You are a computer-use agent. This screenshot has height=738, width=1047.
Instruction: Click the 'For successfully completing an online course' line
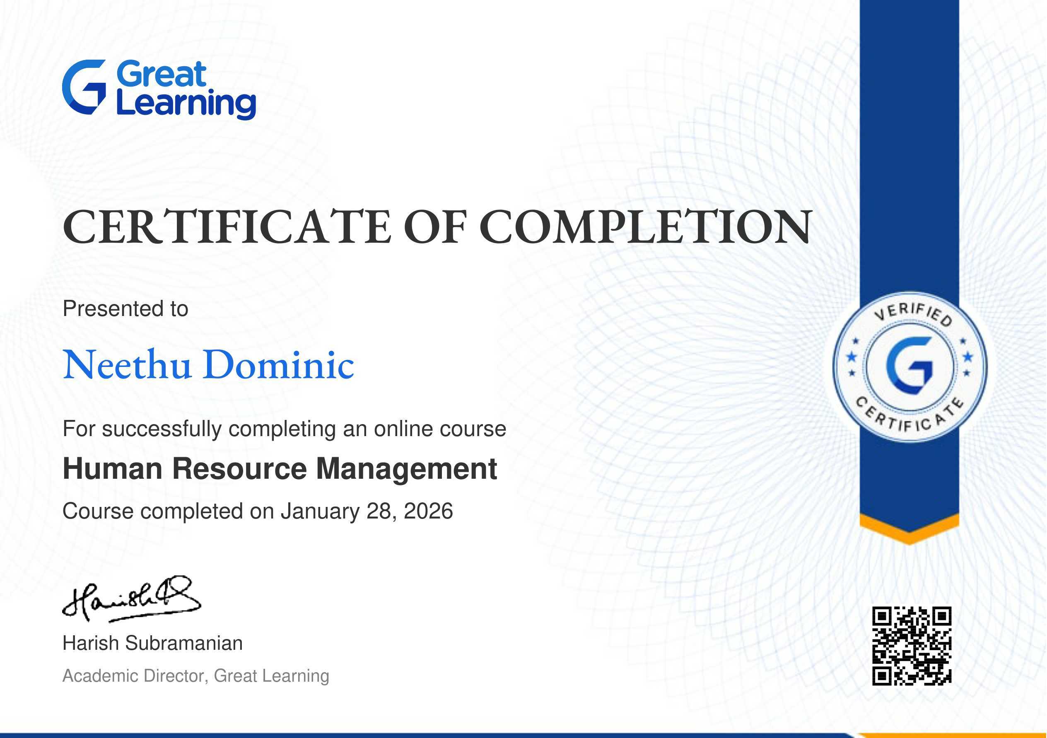click(x=284, y=429)
